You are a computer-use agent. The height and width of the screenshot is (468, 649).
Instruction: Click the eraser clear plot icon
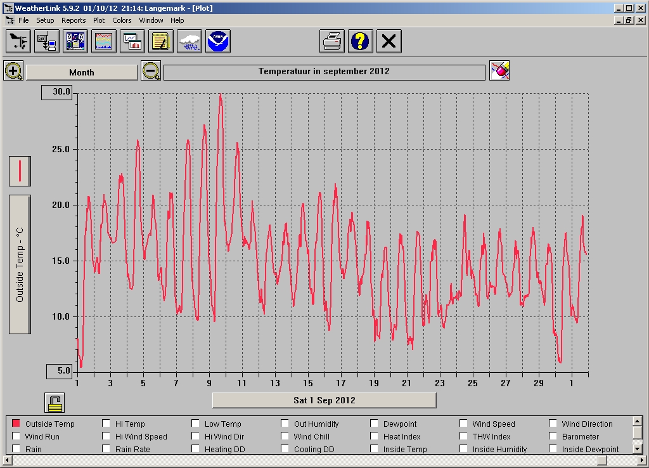[499, 71]
